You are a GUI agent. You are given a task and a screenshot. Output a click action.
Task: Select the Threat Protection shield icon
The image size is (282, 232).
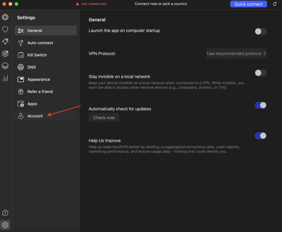tap(5, 29)
